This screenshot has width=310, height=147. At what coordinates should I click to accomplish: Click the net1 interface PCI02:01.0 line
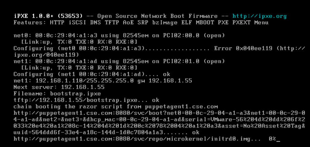[119, 61]
